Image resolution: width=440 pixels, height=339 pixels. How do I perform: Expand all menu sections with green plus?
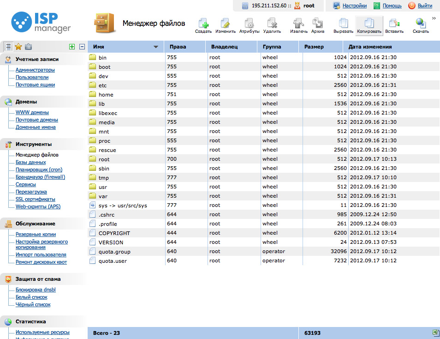[x=71, y=47]
